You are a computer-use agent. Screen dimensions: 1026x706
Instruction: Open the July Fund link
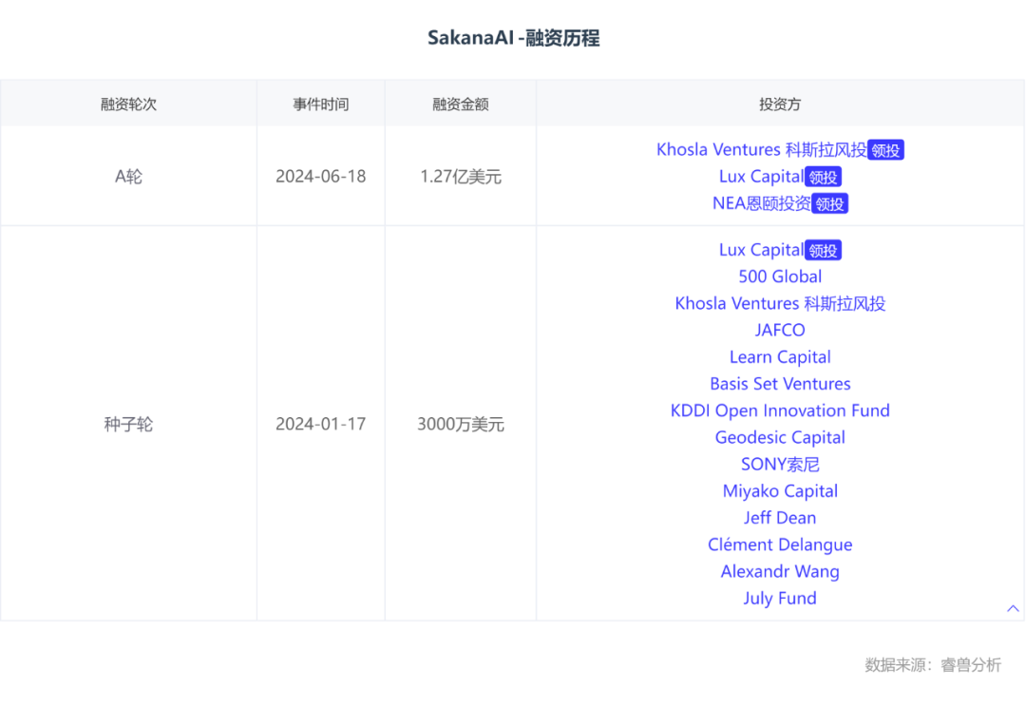pos(780,599)
